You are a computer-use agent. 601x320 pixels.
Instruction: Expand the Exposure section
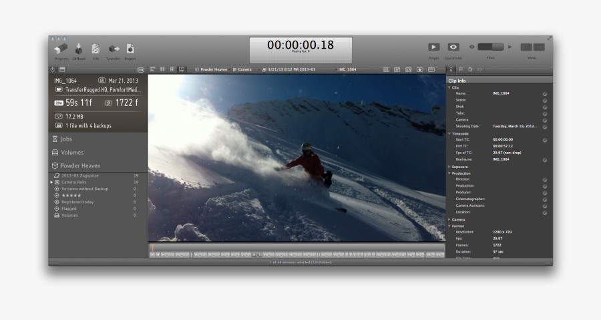pyautogui.click(x=450, y=167)
